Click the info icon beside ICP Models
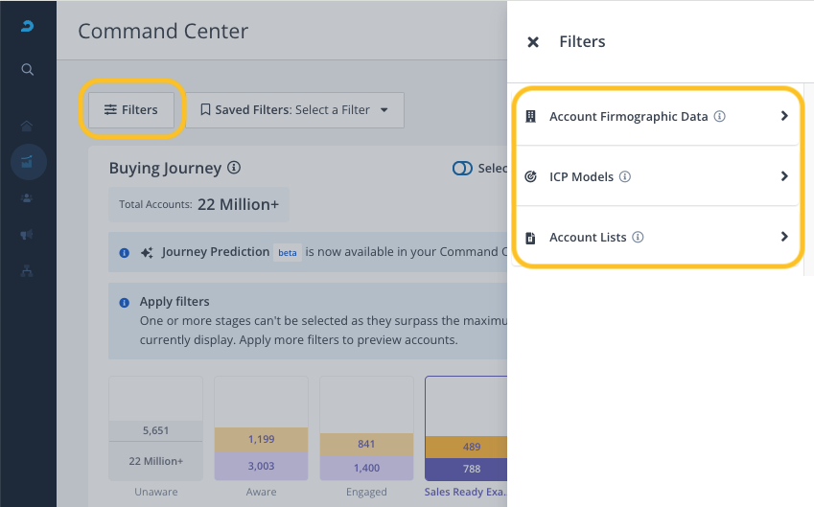 [x=625, y=177]
